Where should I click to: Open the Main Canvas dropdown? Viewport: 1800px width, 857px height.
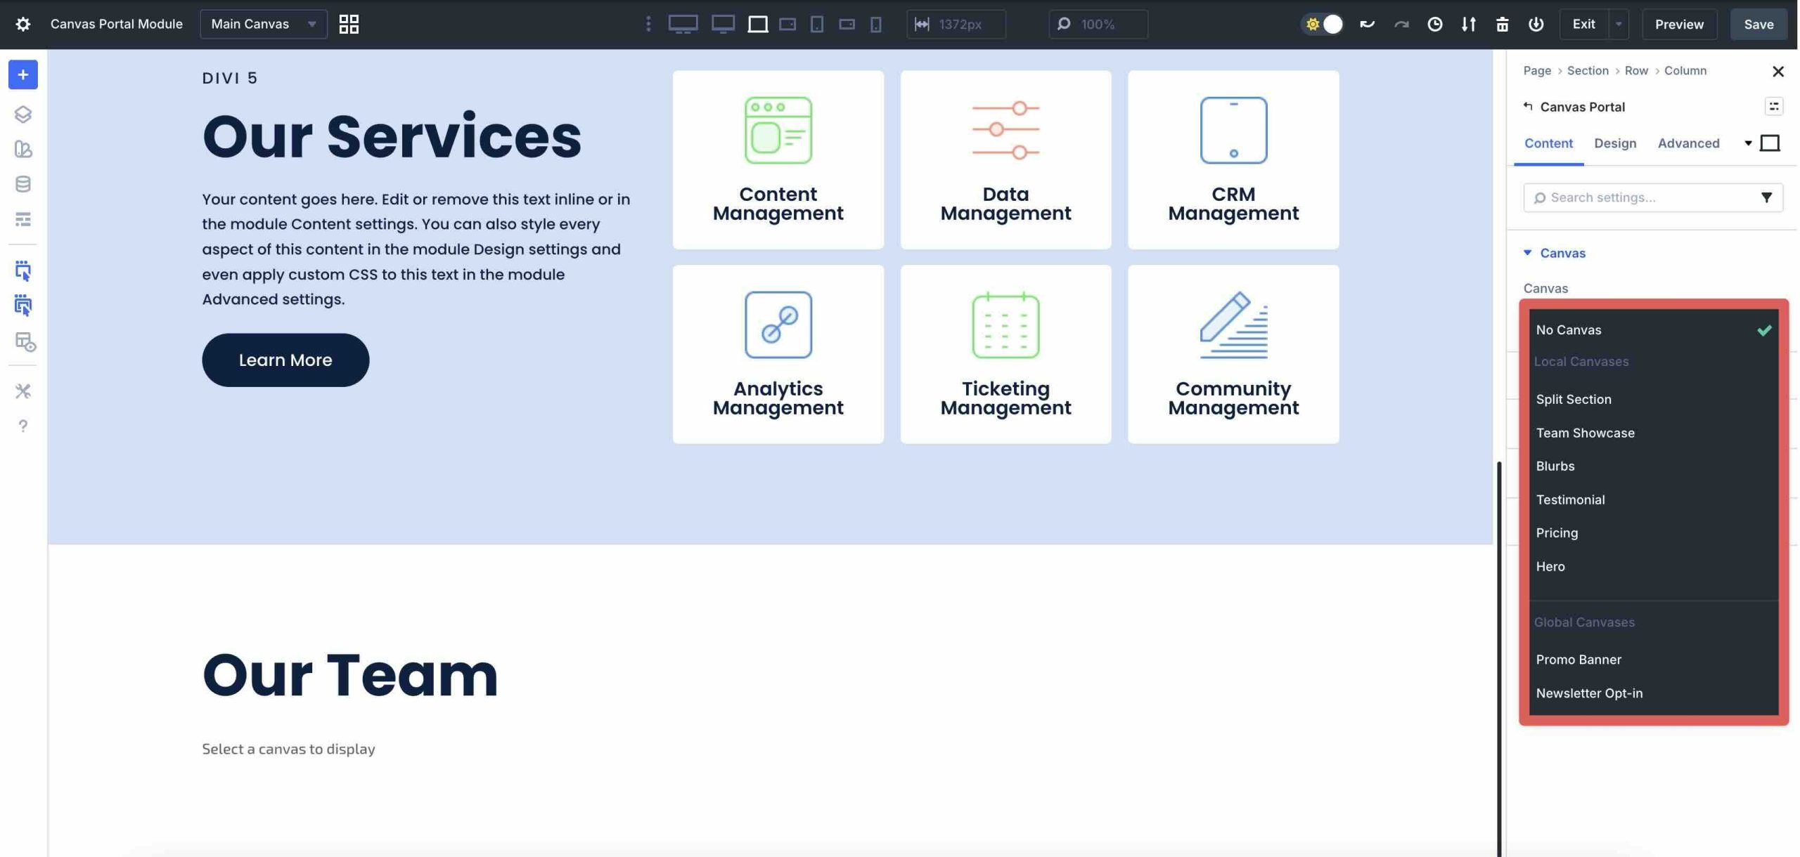[x=264, y=24]
